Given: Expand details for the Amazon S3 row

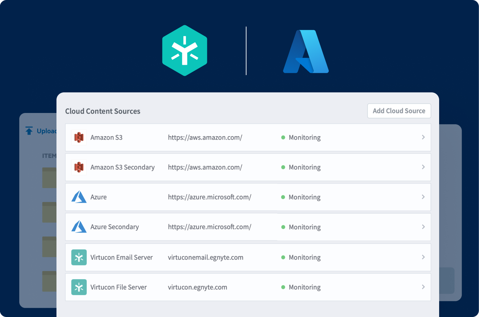Looking at the screenshot, I should [x=423, y=137].
